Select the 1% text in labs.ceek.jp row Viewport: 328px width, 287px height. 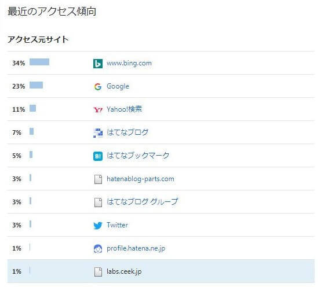click(17, 272)
